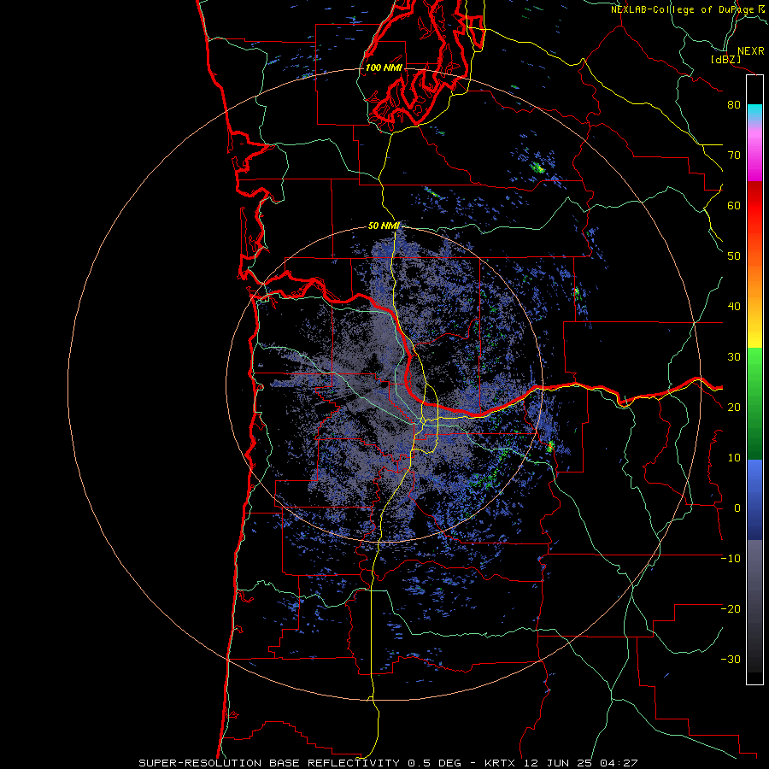Select the -10 value on the dBZ scale
Viewport: 769px width, 769px height.
point(731,558)
